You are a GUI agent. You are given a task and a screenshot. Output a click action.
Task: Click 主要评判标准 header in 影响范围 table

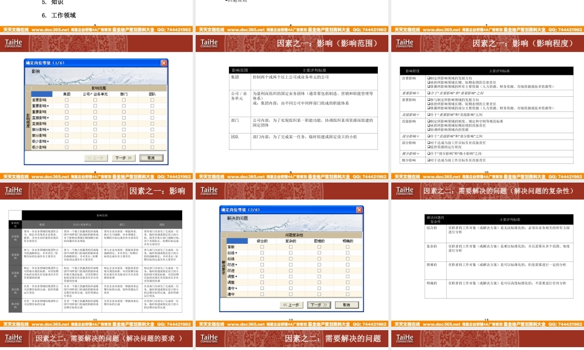[314, 70]
